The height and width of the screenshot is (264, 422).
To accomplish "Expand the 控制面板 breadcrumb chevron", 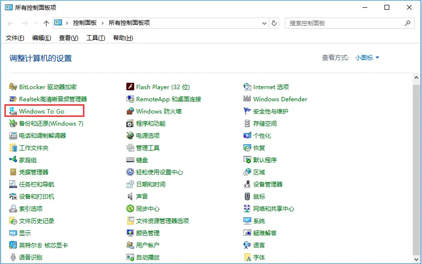I will click(x=103, y=23).
